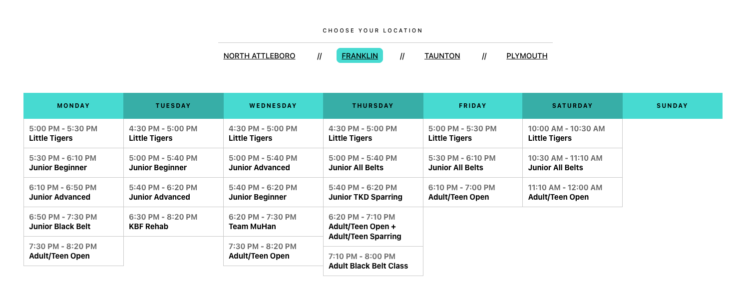
Task: Click Wednesday's Team MuHan class
Action: tap(273, 222)
